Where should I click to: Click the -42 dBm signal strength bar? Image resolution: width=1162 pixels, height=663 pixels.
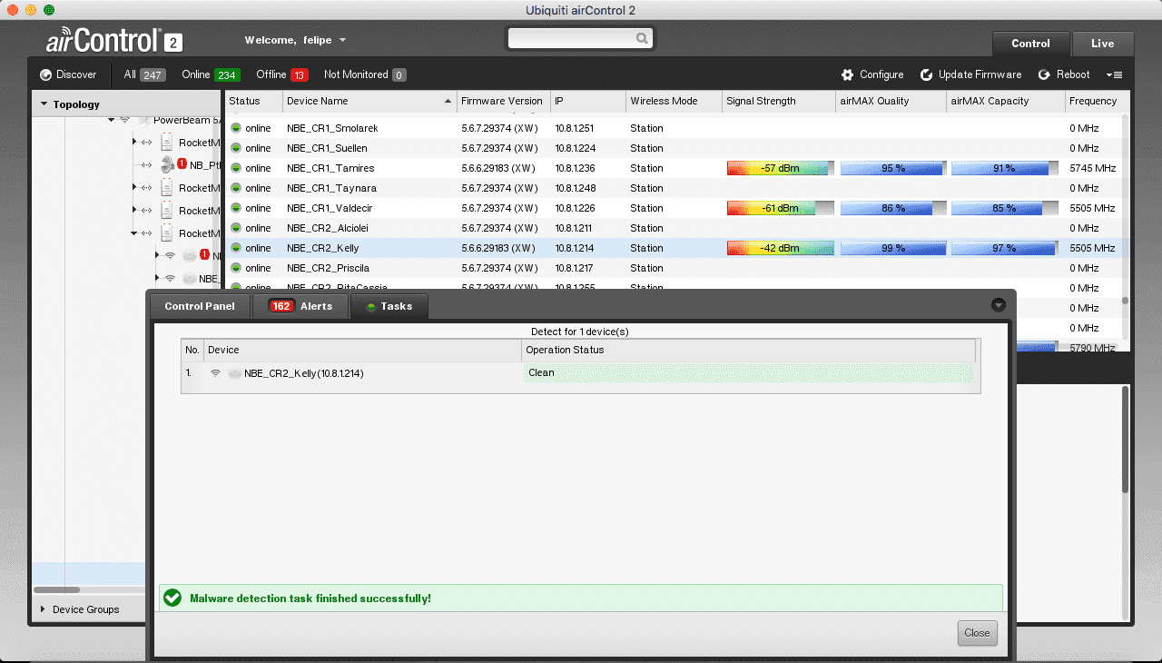click(x=780, y=248)
